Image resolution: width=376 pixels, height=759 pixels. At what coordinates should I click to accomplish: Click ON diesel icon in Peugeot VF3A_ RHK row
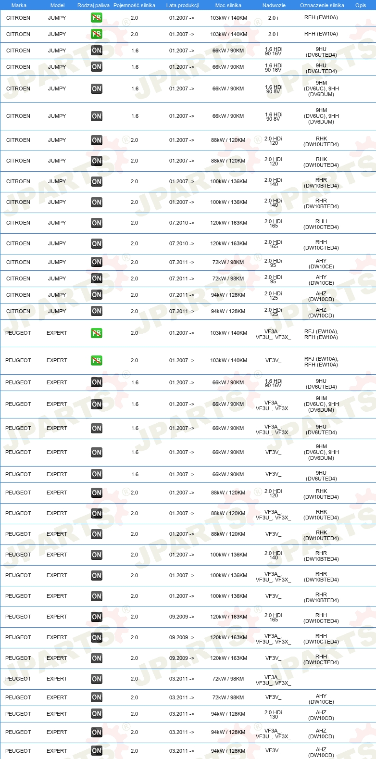97,513
